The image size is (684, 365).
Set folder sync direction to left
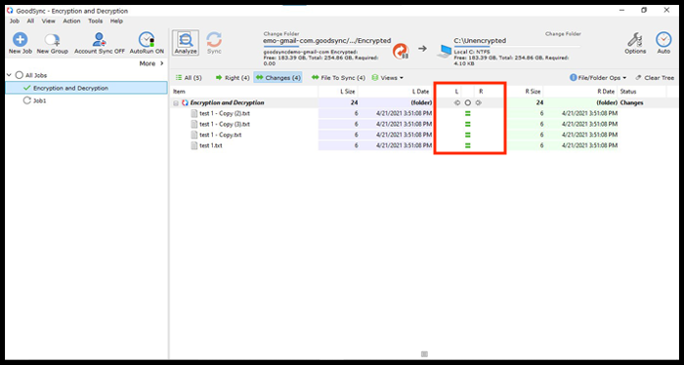(x=456, y=103)
